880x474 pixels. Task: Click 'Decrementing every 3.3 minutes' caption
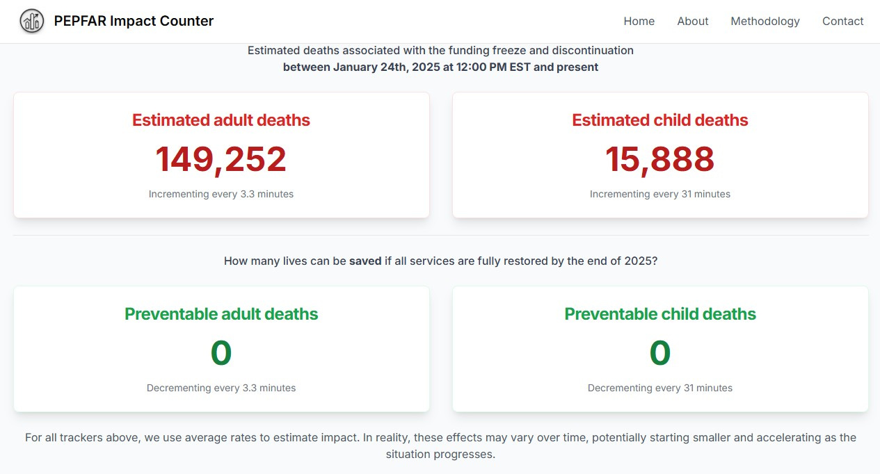(x=221, y=388)
